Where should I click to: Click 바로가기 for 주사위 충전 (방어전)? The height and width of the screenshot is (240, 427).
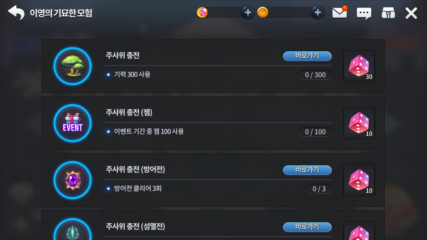[x=307, y=170]
